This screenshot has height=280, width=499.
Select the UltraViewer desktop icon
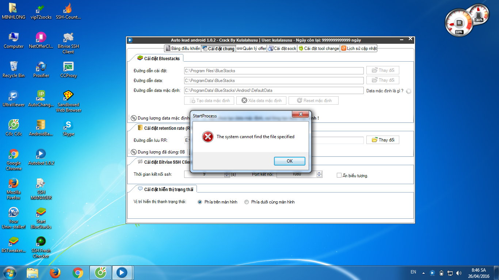[x=14, y=99]
